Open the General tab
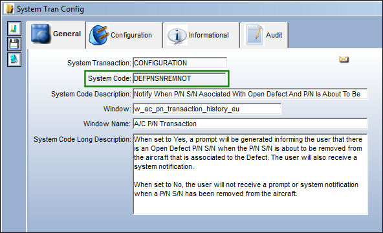 click(56, 34)
